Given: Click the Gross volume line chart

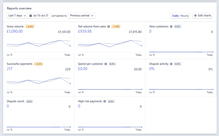Looking at the screenshot, I should tap(39, 44).
